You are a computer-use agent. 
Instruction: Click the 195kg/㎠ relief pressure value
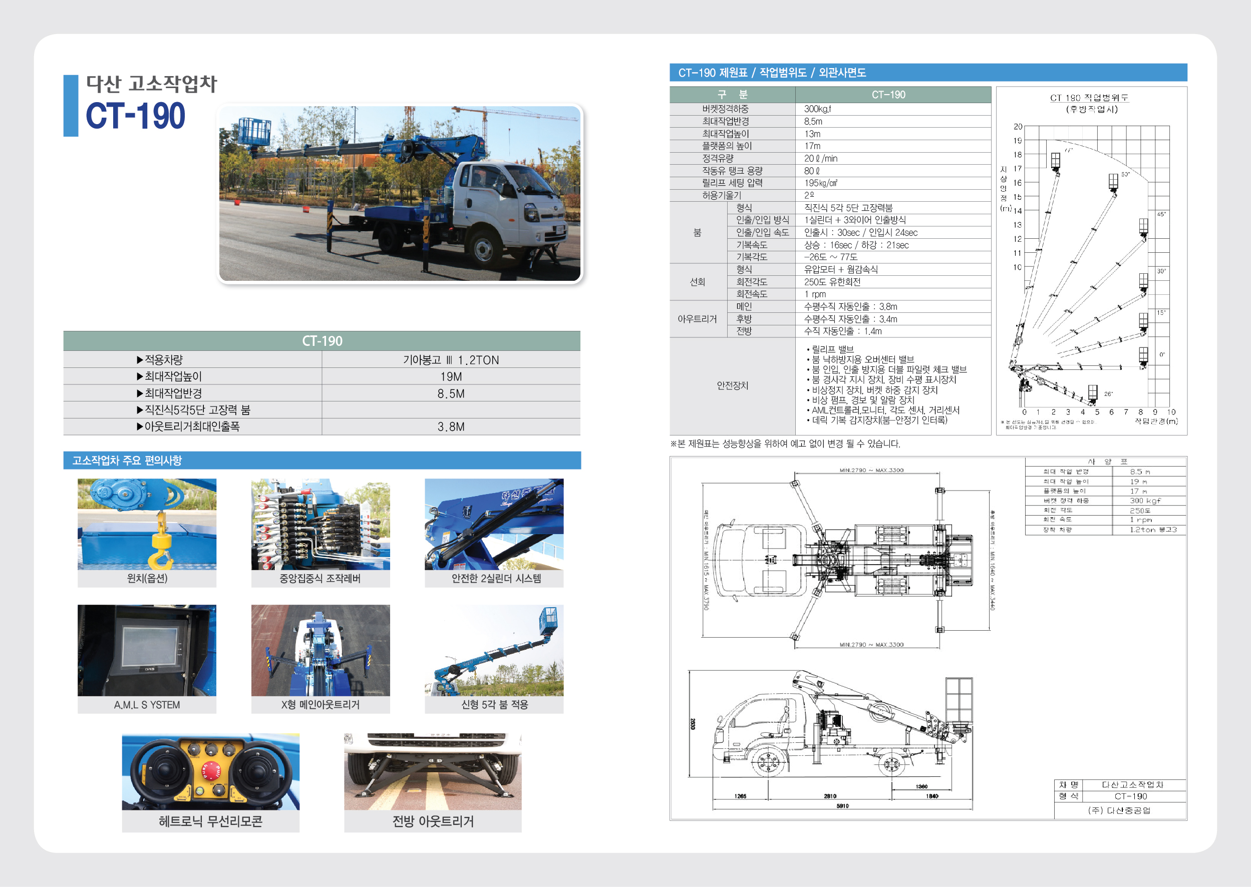pyautogui.click(x=820, y=183)
